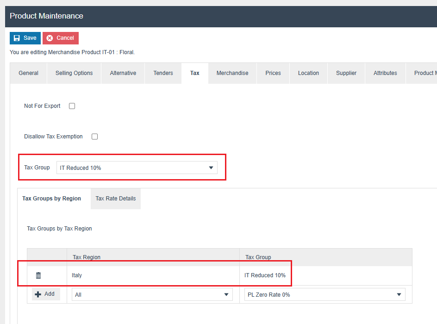
Task: Click the Cancel button
Action: [61, 38]
